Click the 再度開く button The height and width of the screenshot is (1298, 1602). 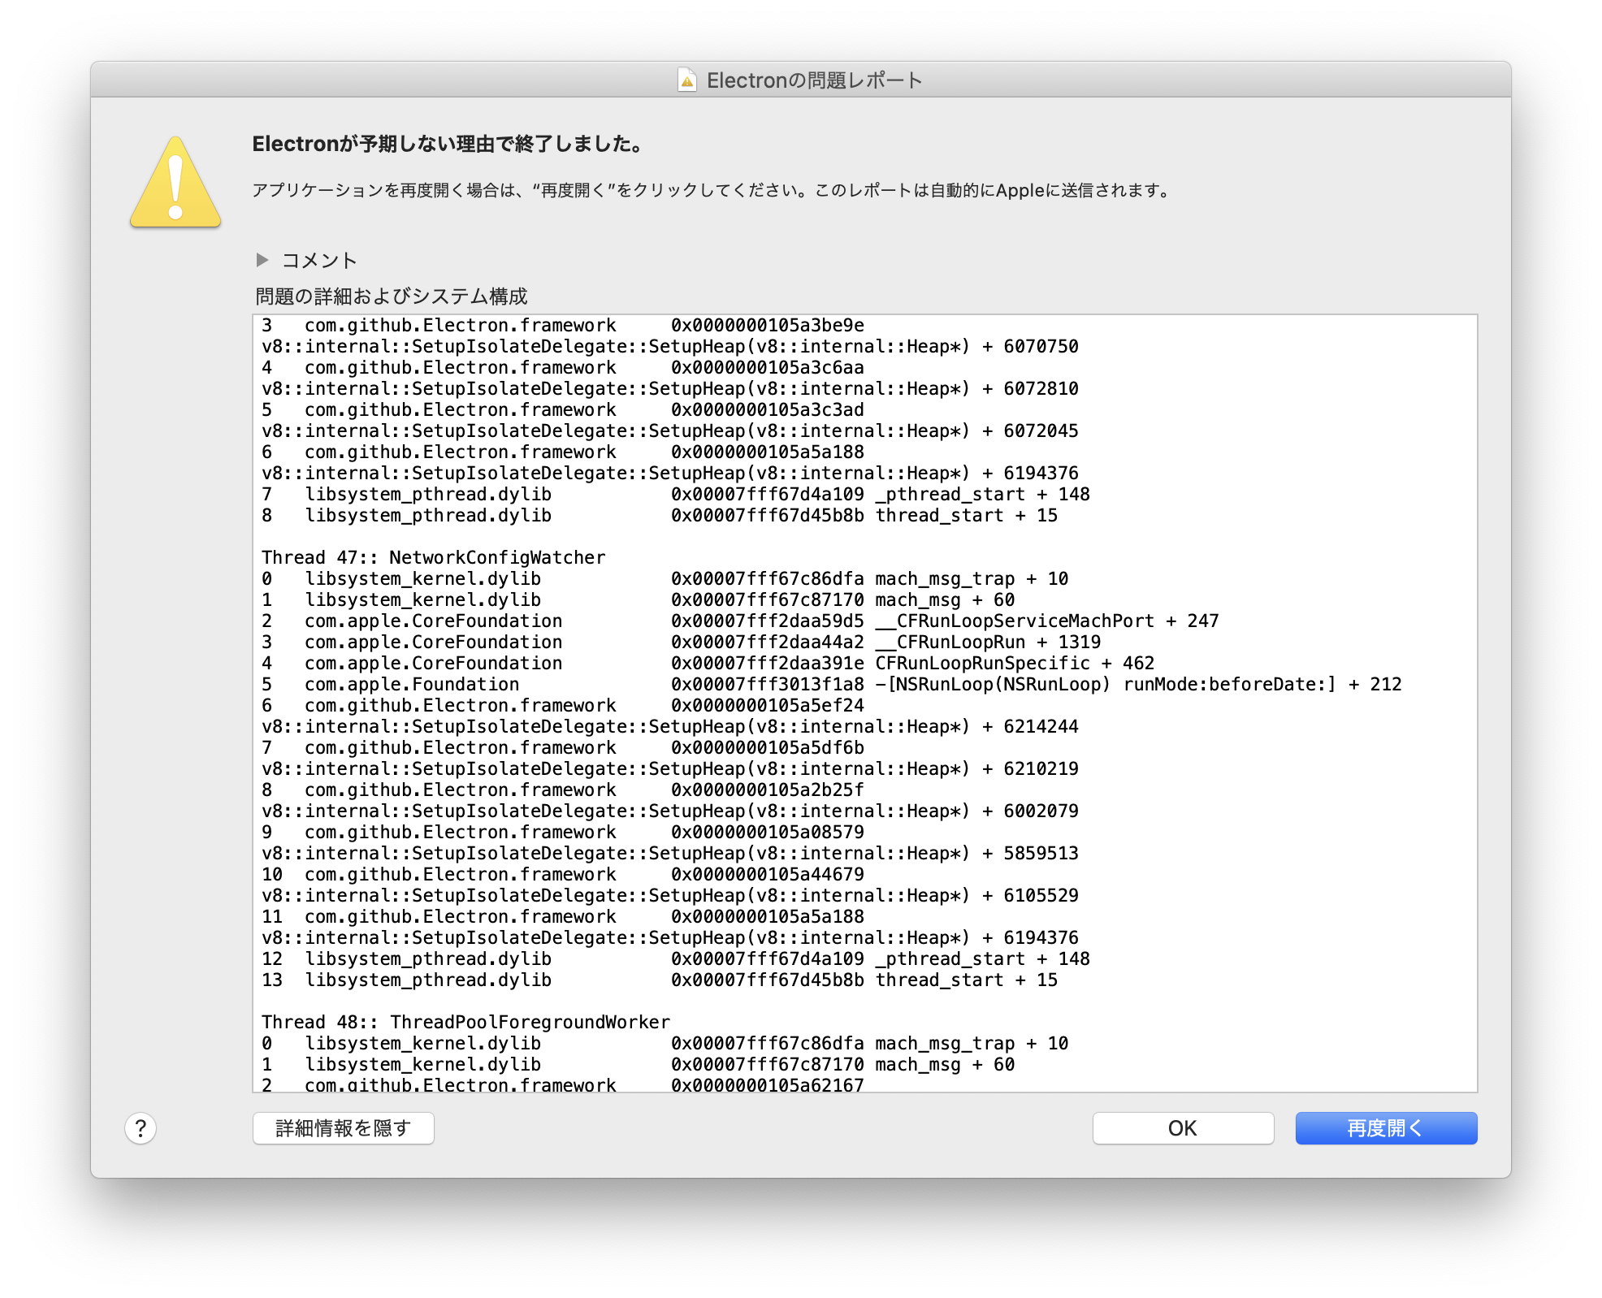click(x=1386, y=1128)
